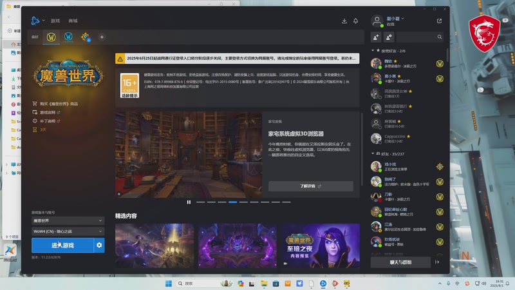The height and width of the screenshot is (290, 515).
Task: Expand the user profile name dropdown
Action: click(x=395, y=19)
